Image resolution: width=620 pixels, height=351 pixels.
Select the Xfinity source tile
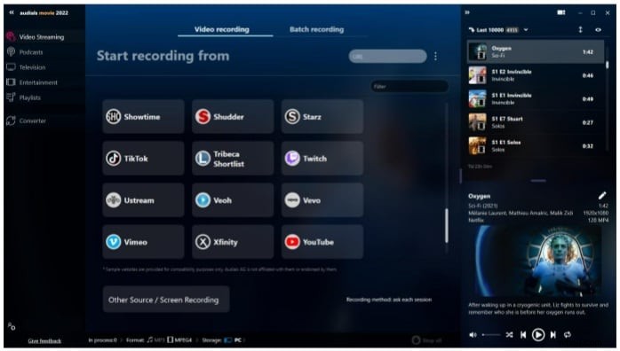click(x=233, y=242)
